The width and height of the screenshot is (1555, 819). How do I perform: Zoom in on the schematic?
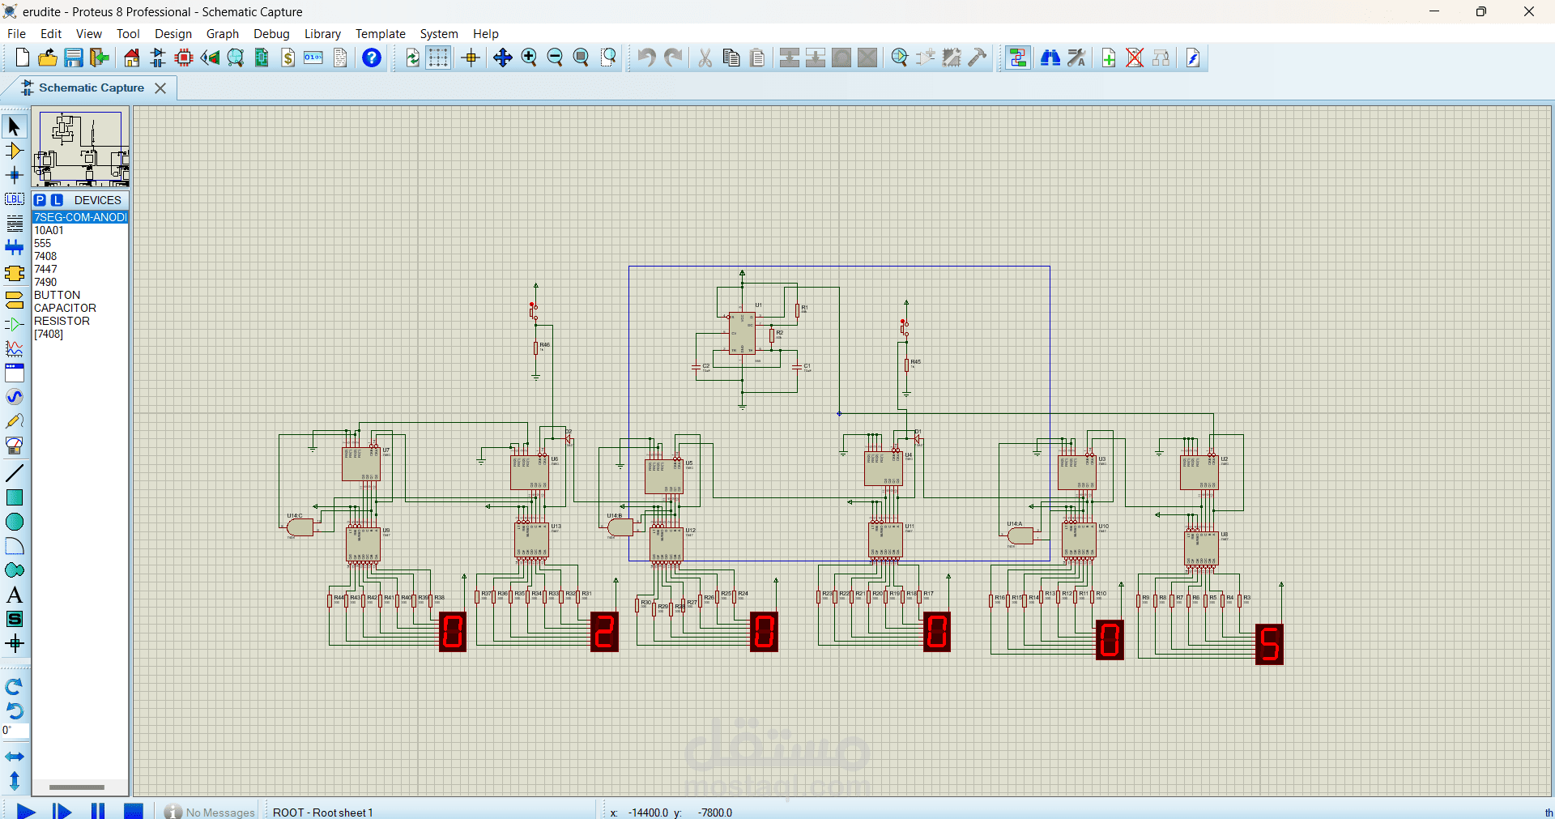(x=529, y=58)
